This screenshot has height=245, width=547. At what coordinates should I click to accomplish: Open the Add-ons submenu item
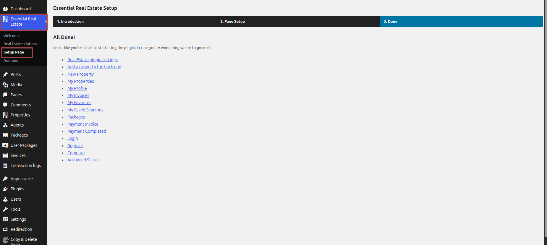click(x=11, y=60)
